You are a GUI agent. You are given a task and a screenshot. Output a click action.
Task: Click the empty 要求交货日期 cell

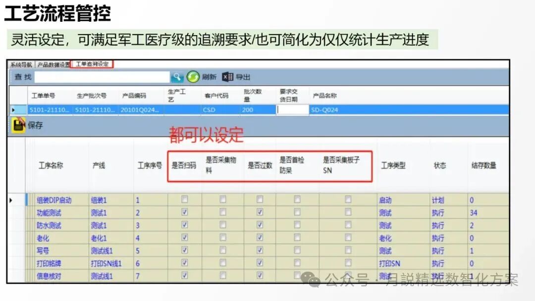point(291,109)
